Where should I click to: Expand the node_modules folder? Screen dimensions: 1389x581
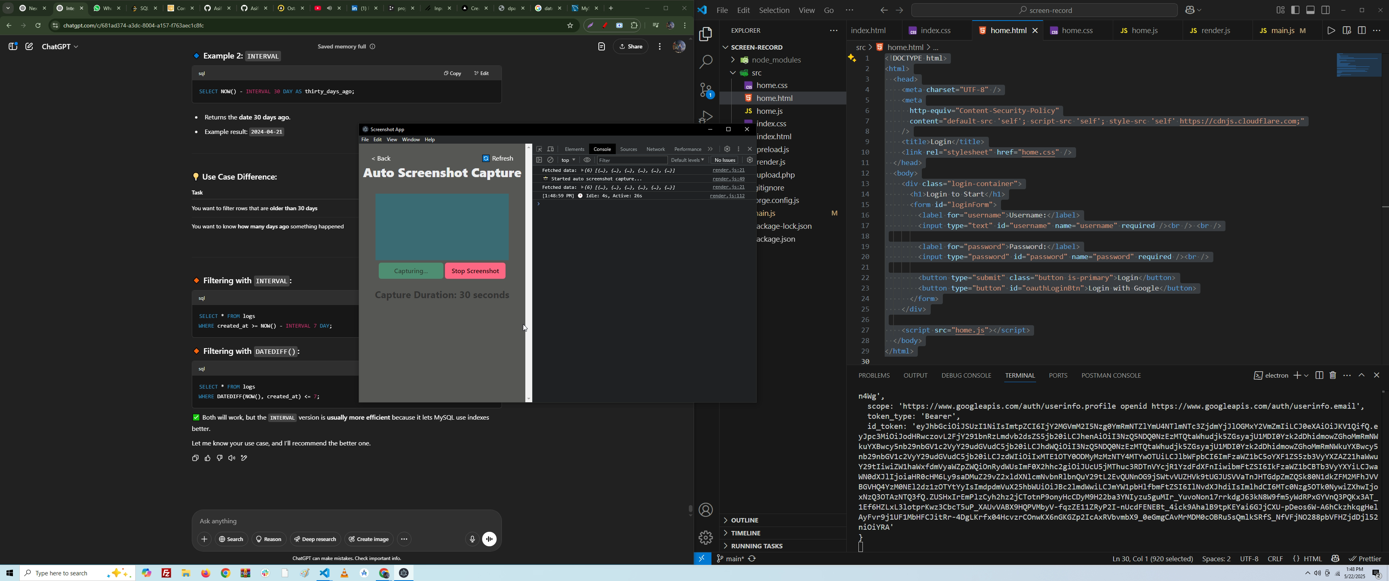[770, 60]
